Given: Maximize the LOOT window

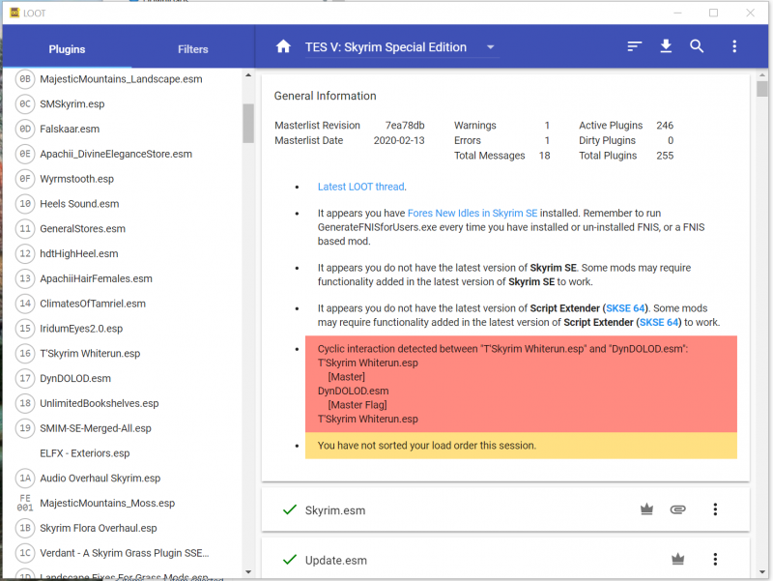Looking at the screenshot, I should click(x=713, y=13).
